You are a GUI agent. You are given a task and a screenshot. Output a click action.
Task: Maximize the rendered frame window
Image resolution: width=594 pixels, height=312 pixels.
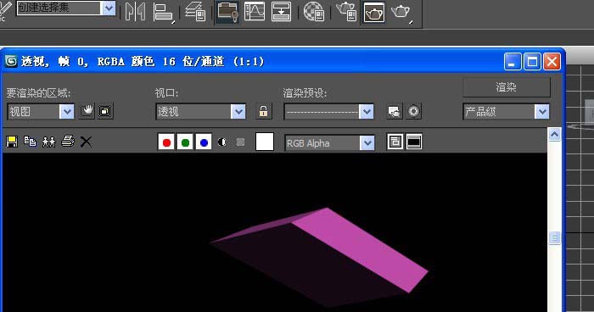click(532, 61)
